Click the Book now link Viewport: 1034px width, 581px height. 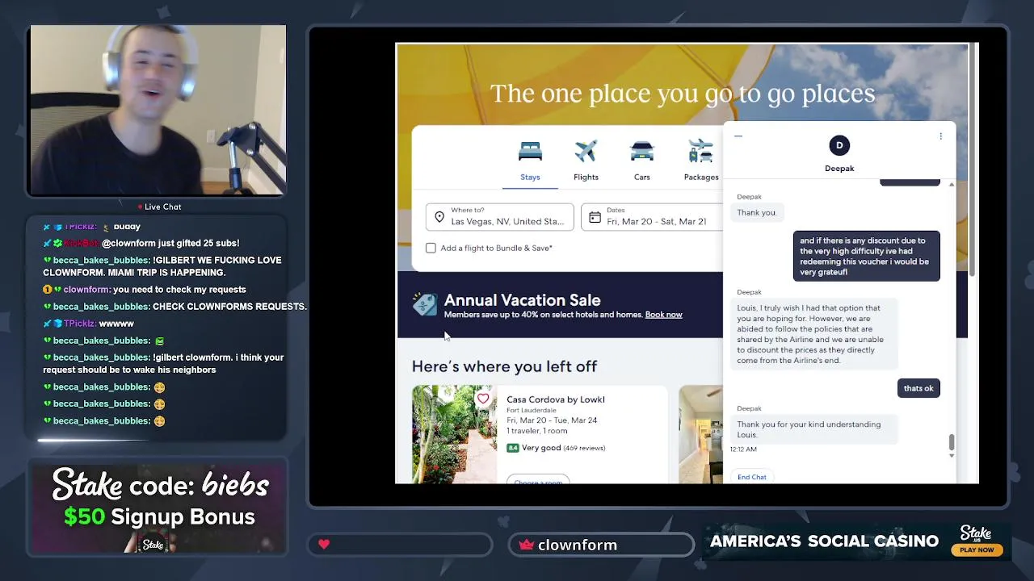[663, 315]
